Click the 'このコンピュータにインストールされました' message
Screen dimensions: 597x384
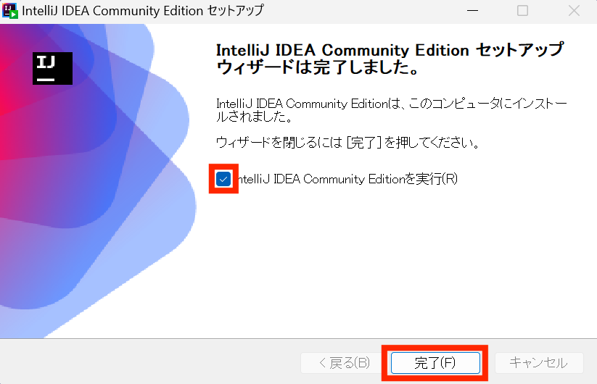[x=392, y=110]
